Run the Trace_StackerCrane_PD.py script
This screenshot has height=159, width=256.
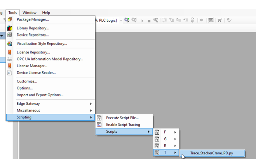pyautogui.click(x=211, y=153)
